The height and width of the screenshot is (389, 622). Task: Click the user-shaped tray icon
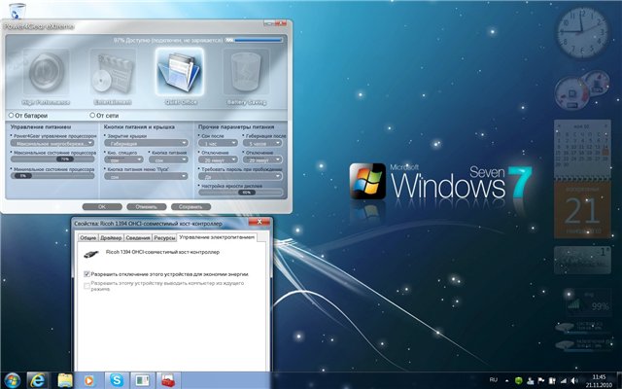point(530,380)
